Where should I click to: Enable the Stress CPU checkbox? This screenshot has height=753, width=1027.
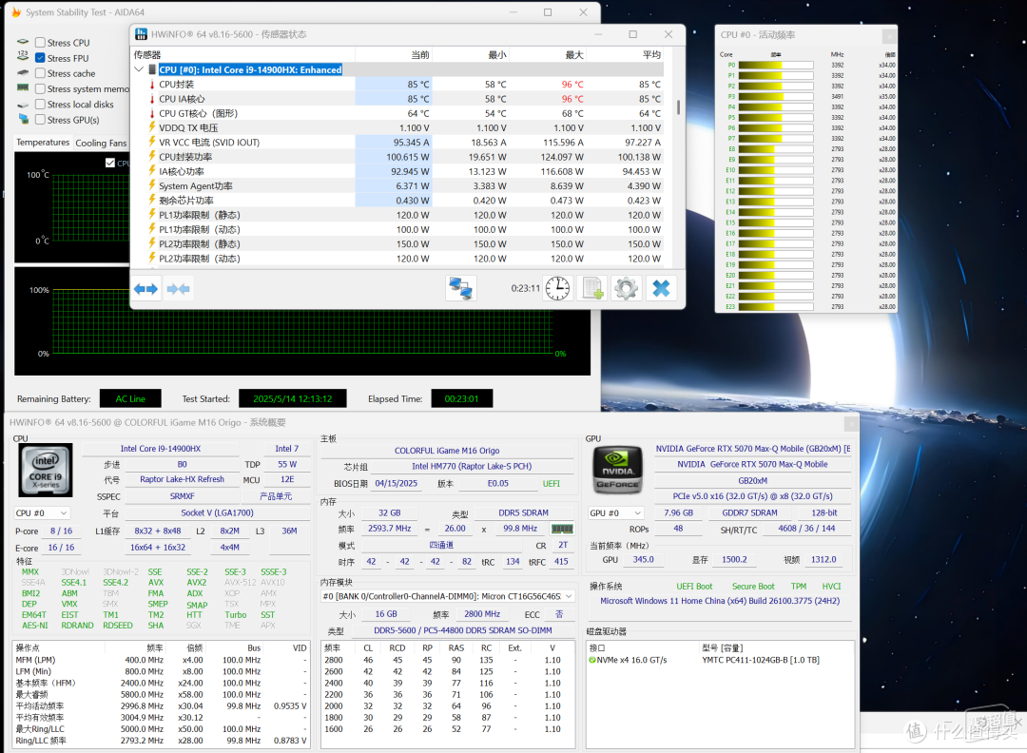[x=41, y=43]
